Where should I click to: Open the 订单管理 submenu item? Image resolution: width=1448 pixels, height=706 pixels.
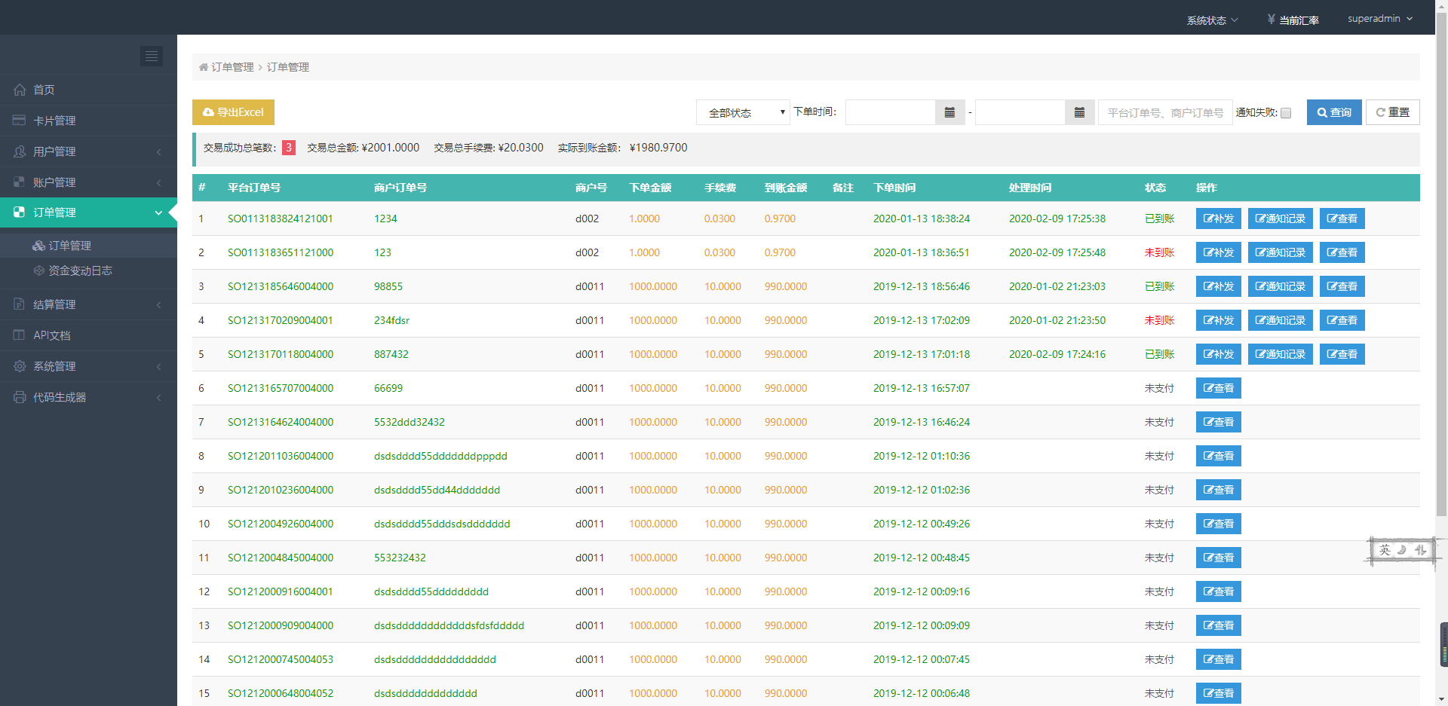tap(88, 246)
